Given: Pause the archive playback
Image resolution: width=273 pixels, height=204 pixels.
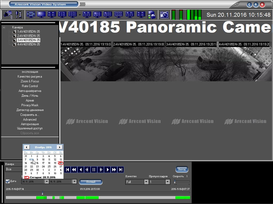Looking at the screenshot, I should click(x=94, y=169).
